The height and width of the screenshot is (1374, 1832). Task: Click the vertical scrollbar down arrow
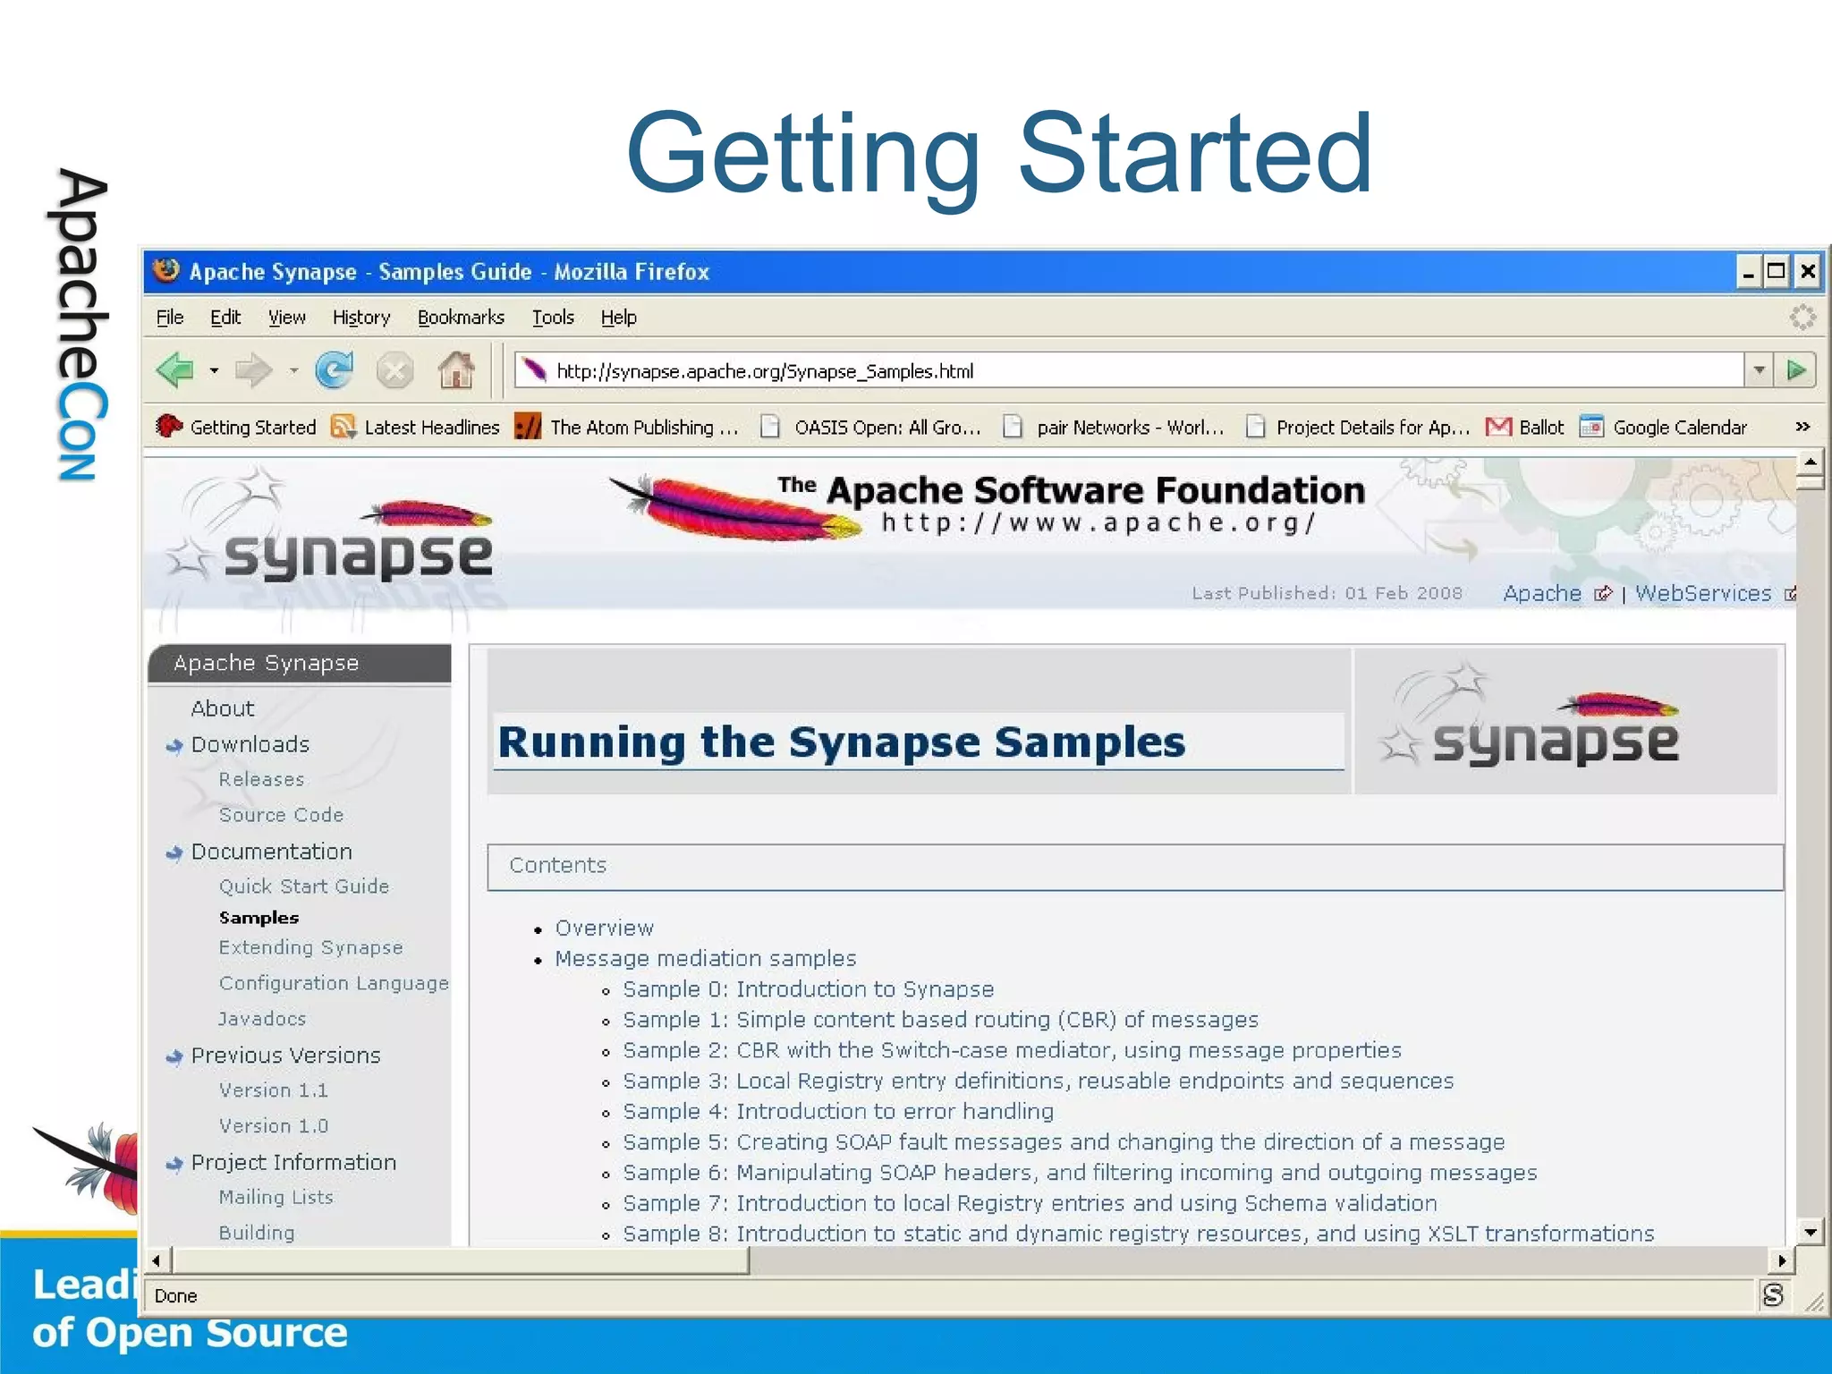1810,1232
